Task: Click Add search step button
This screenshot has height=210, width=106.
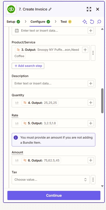Action: (x=28, y=66)
